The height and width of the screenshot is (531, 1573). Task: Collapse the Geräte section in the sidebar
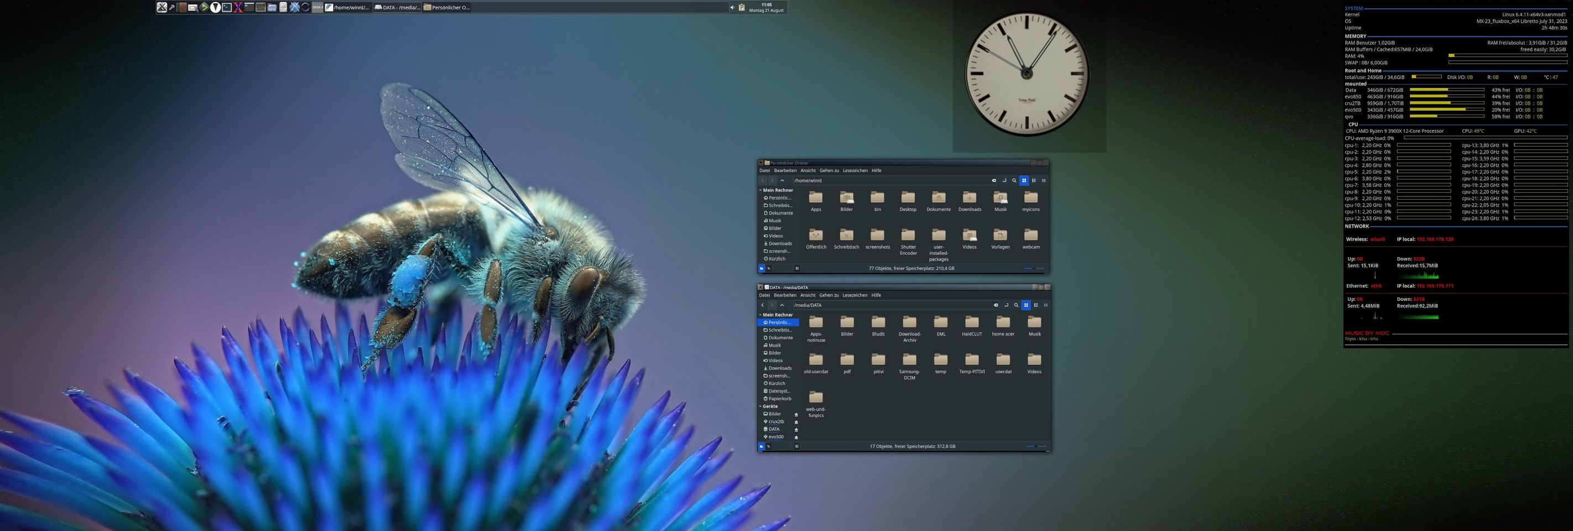click(x=761, y=407)
